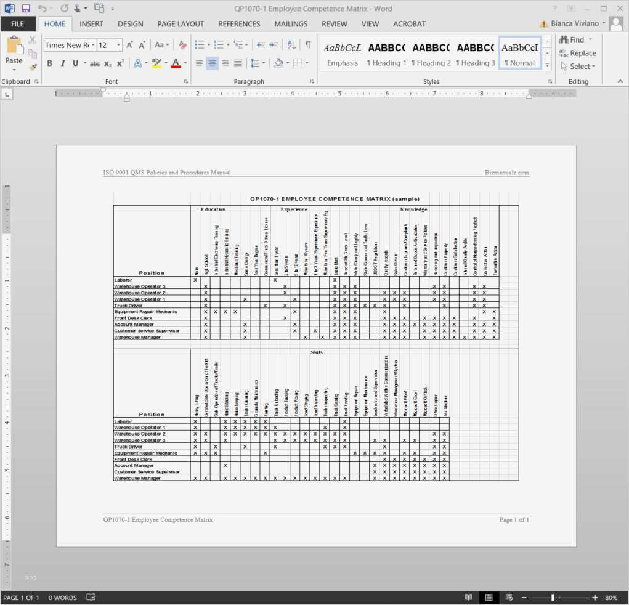Screen dimensions: 629x605
Task: Click the Undo arrow icon
Action: click(42, 9)
